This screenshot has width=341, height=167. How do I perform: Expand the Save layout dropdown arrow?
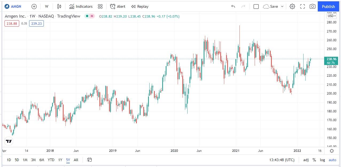[282, 6]
